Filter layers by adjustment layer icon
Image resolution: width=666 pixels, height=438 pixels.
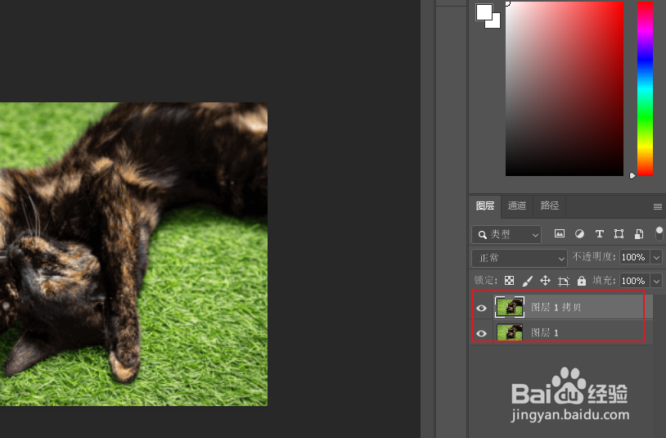(x=579, y=233)
